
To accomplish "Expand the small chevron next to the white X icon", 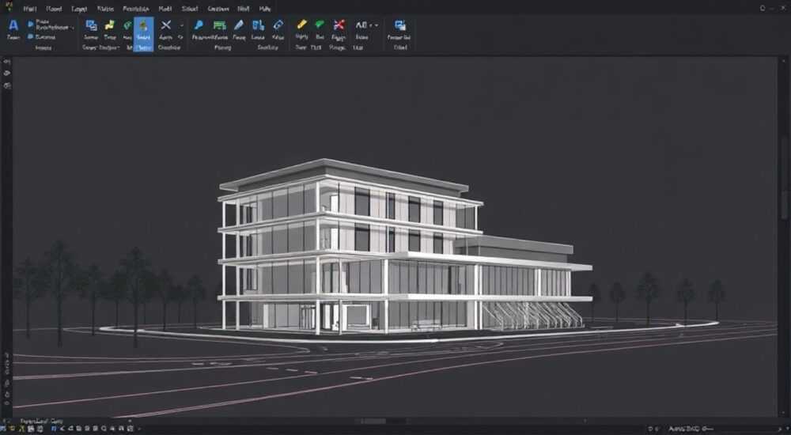I will click(182, 25).
